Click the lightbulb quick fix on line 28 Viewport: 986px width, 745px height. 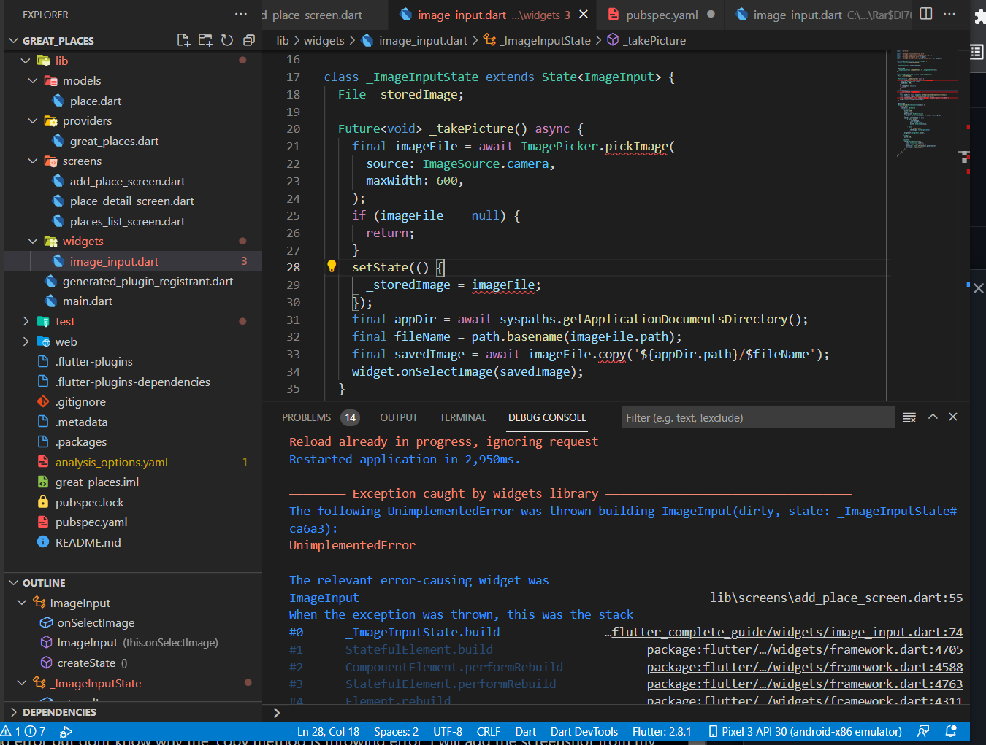click(332, 266)
